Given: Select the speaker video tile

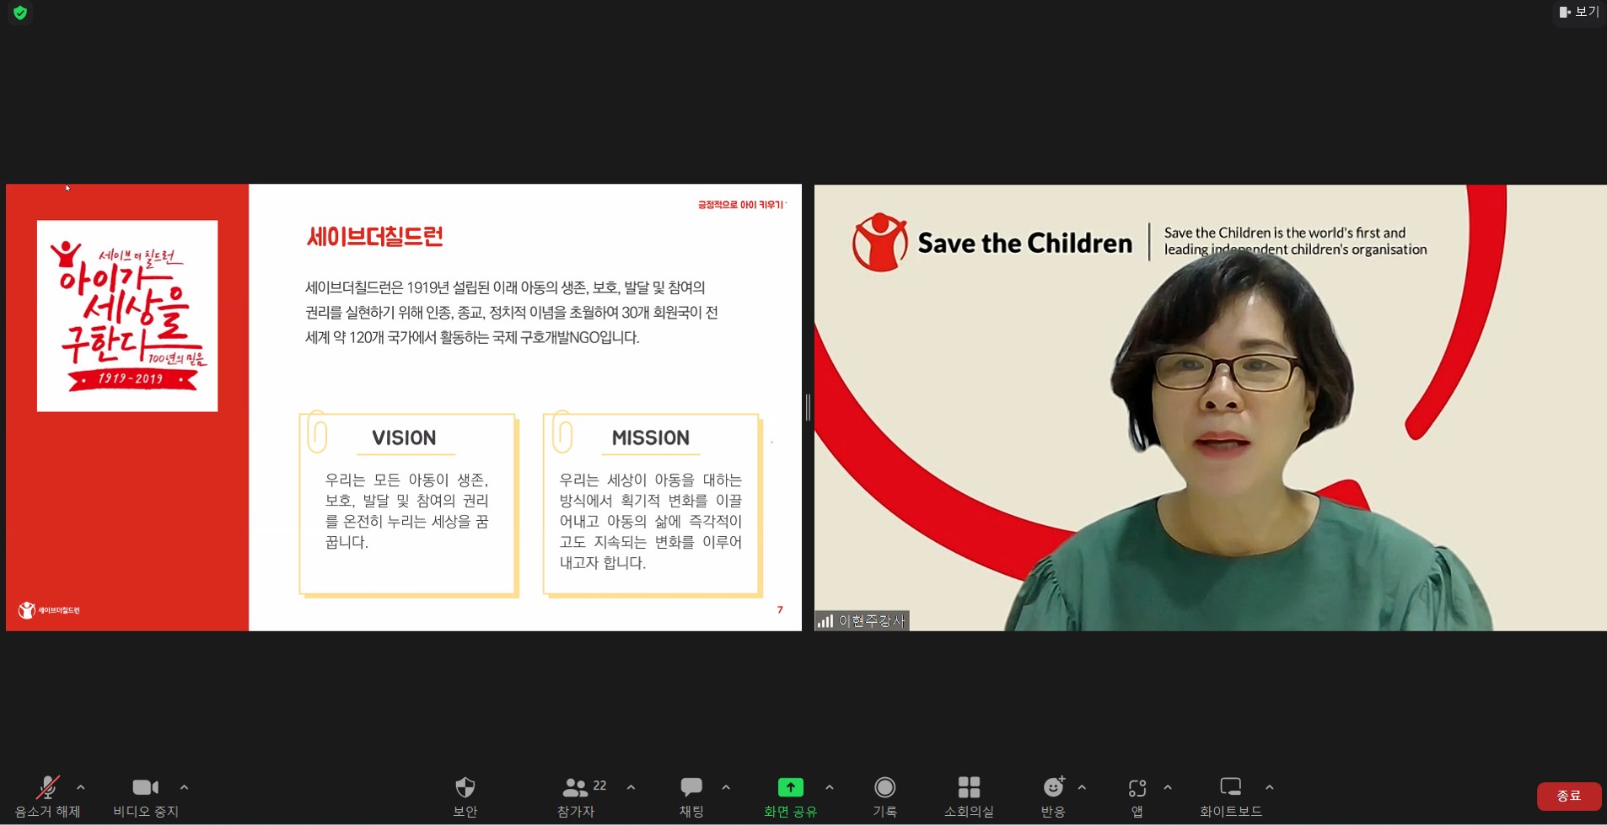Looking at the screenshot, I should (x=1211, y=407).
